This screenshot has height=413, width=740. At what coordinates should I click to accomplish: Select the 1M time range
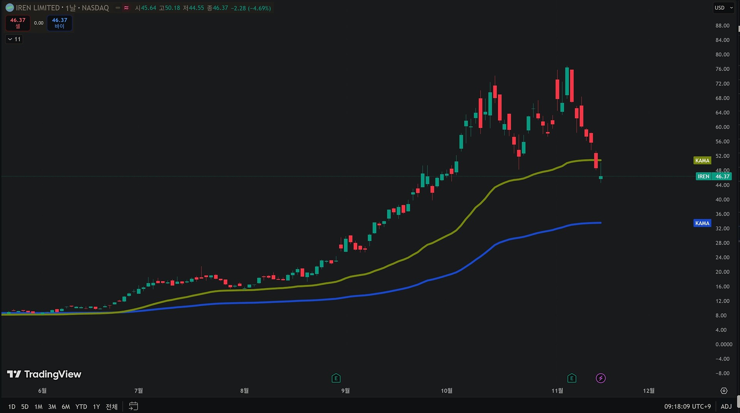[38, 406]
